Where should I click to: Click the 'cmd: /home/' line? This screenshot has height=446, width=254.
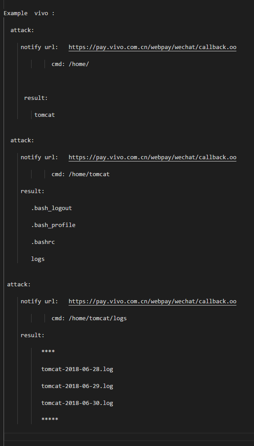[70, 64]
